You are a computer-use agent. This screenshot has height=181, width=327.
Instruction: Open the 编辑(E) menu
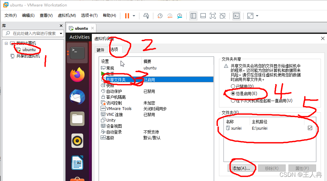tap(28, 15)
